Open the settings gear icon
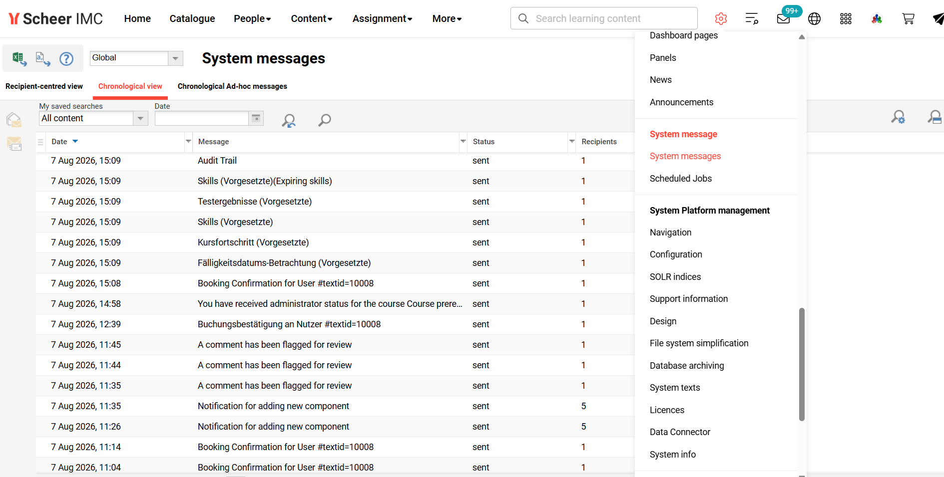Image resolution: width=944 pixels, height=477 pixels. point(721,18)
